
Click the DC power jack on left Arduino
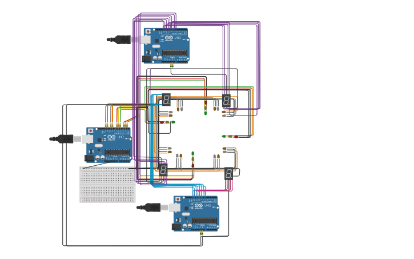point(90,158)
